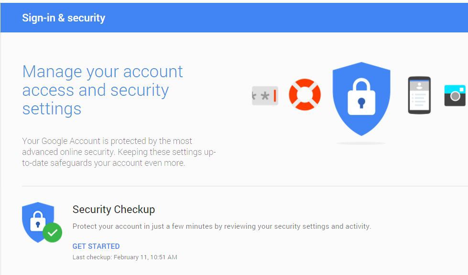Click the green checkmark badge

tap(53, 233)
